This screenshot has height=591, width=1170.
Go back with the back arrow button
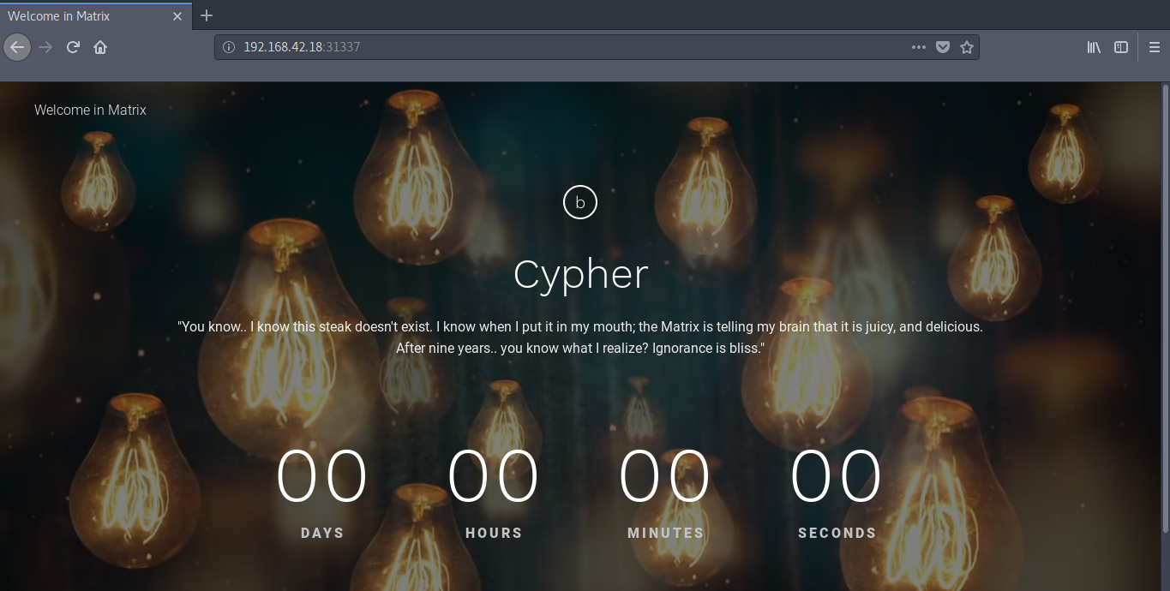[x=17, y=47]
